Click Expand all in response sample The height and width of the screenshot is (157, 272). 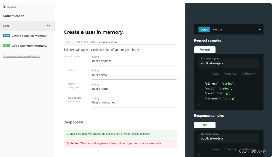pyautogui.click(x=230, y=149)
